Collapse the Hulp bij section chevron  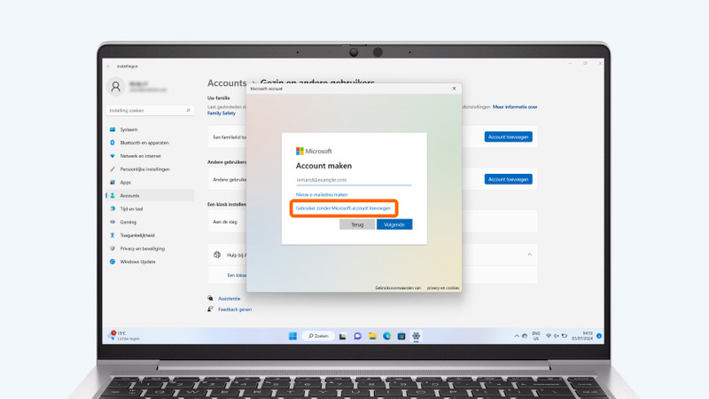click(530, 254)
